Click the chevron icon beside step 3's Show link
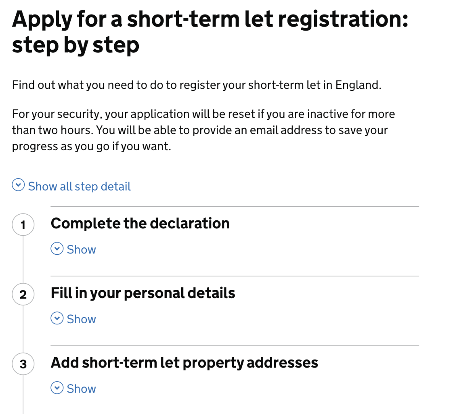 pyautogui.click(x=58, y=388)
